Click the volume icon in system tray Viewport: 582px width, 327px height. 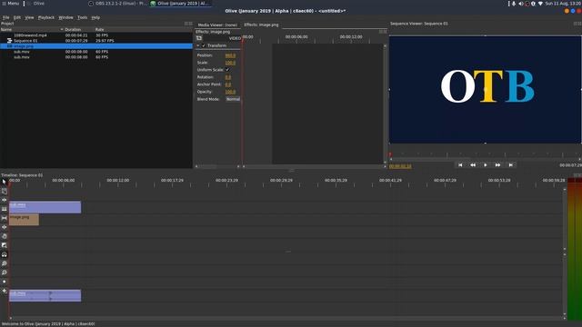point(520,4)
